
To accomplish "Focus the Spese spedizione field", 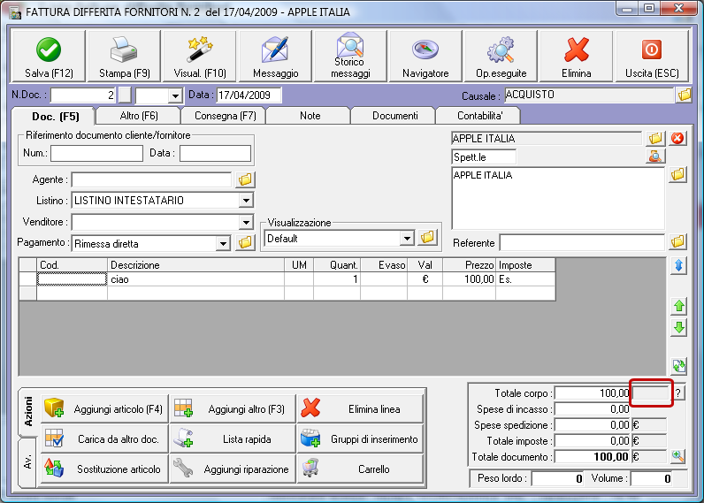I will click(x=593, y=425).
